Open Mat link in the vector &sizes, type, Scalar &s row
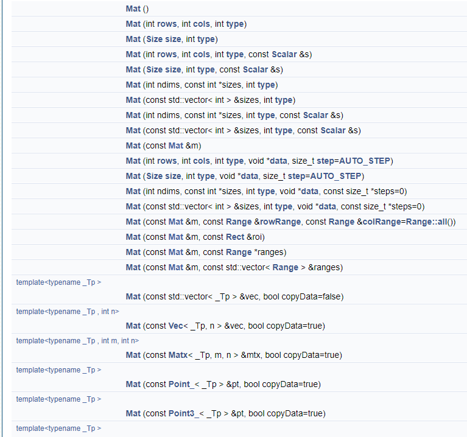467x437 pixels. pos(133,130)
